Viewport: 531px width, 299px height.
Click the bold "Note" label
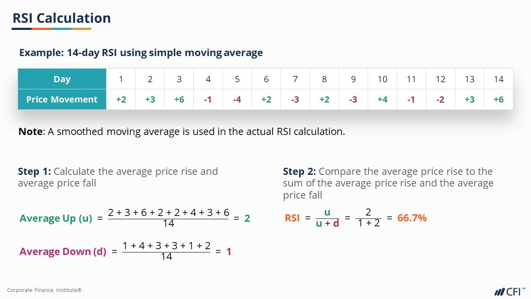30,132
